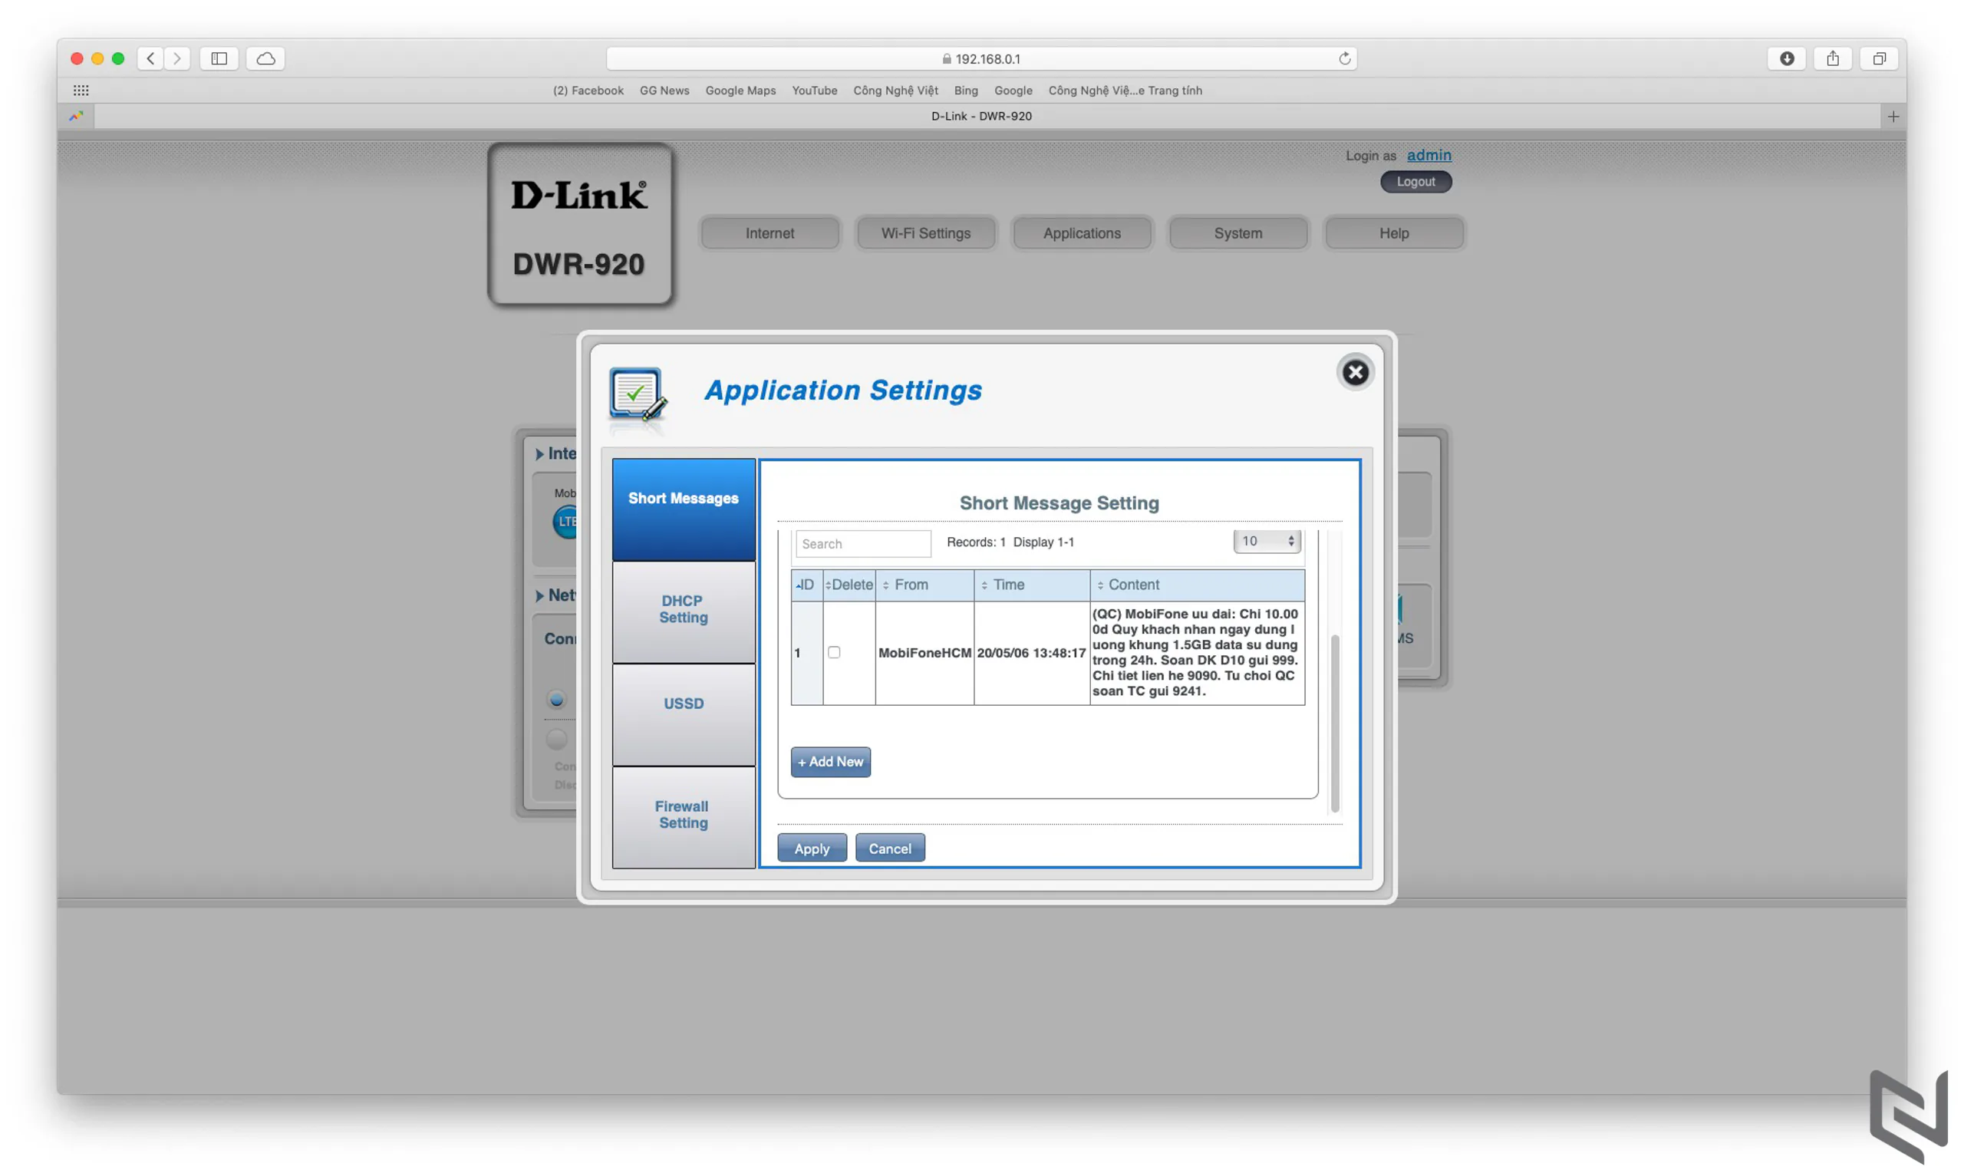Screen dimensions: 1964x1170
Task: Switch to the USSD tab
Action: pyautogui.click(x=684, y=714)
